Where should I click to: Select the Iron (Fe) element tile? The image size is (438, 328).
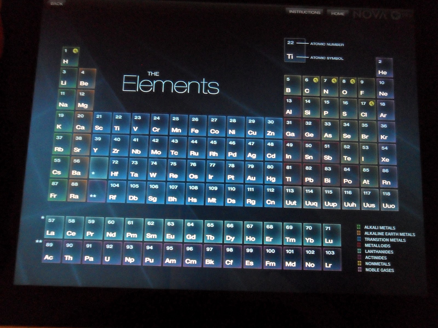click(x=198, y=125)
